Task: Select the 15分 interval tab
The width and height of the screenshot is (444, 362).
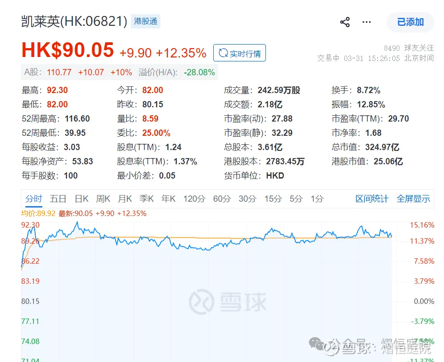Action: click(273, 199)
